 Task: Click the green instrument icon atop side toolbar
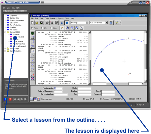pyautogui.click(x=33, y=33)
